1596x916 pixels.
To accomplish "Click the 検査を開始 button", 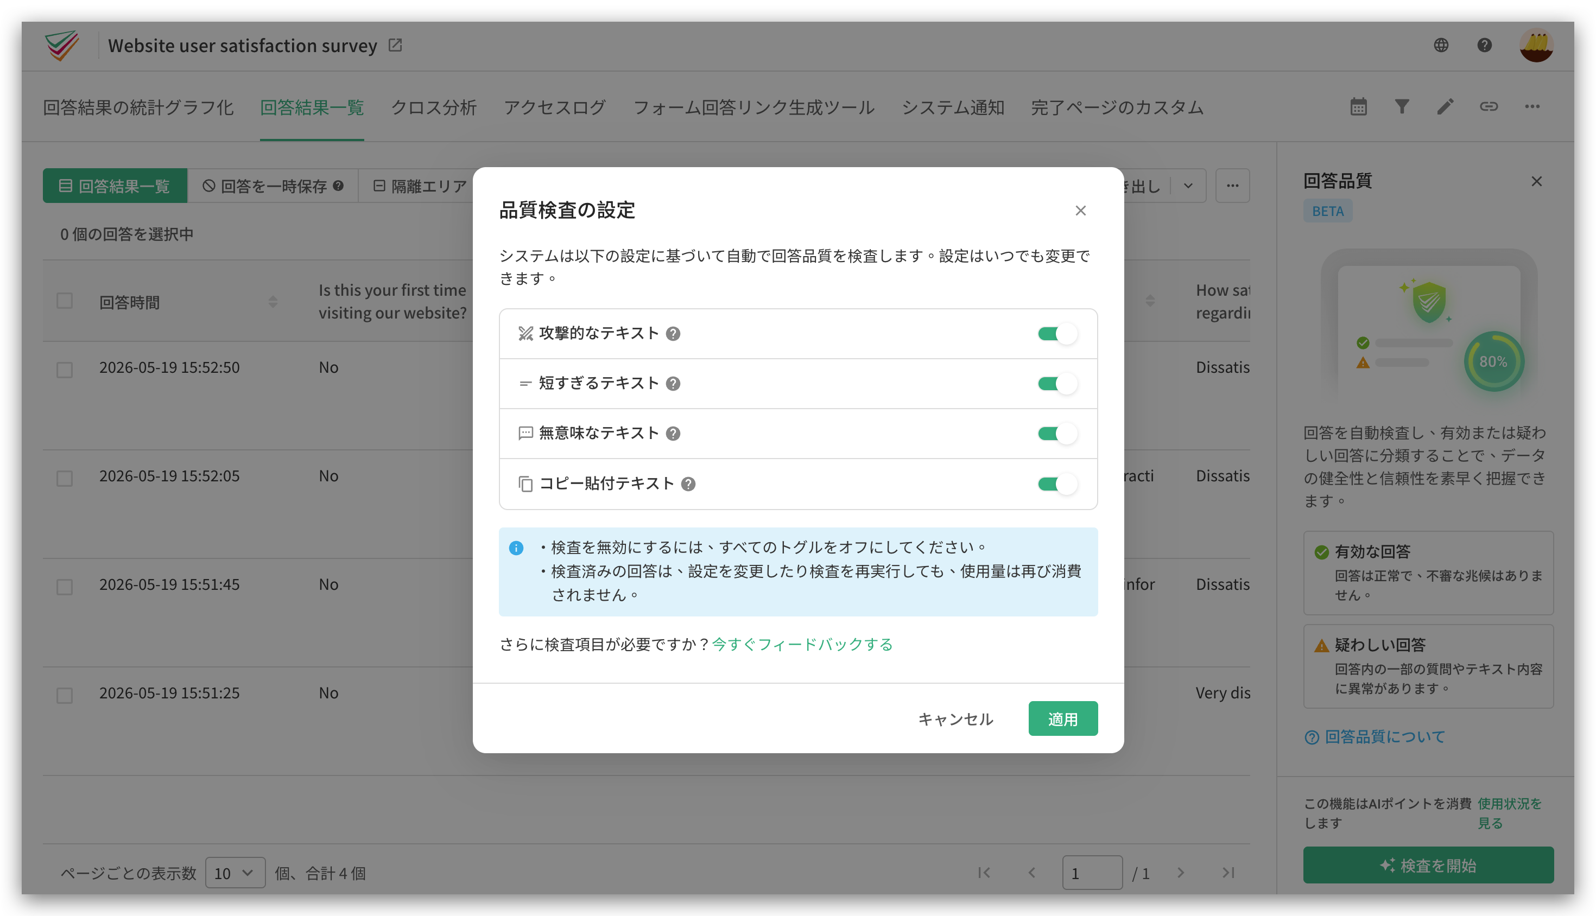I will point(1428,865).
